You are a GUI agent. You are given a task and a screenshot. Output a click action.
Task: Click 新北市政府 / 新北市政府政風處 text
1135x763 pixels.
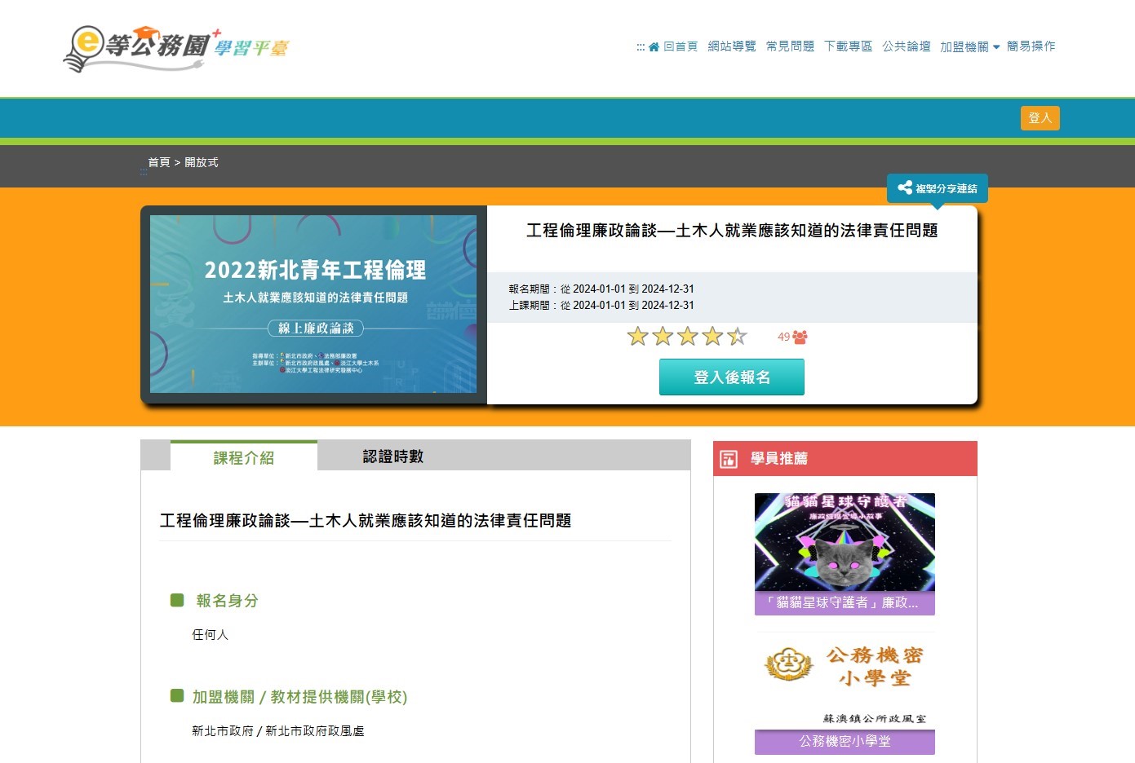[x=277, y=731]
